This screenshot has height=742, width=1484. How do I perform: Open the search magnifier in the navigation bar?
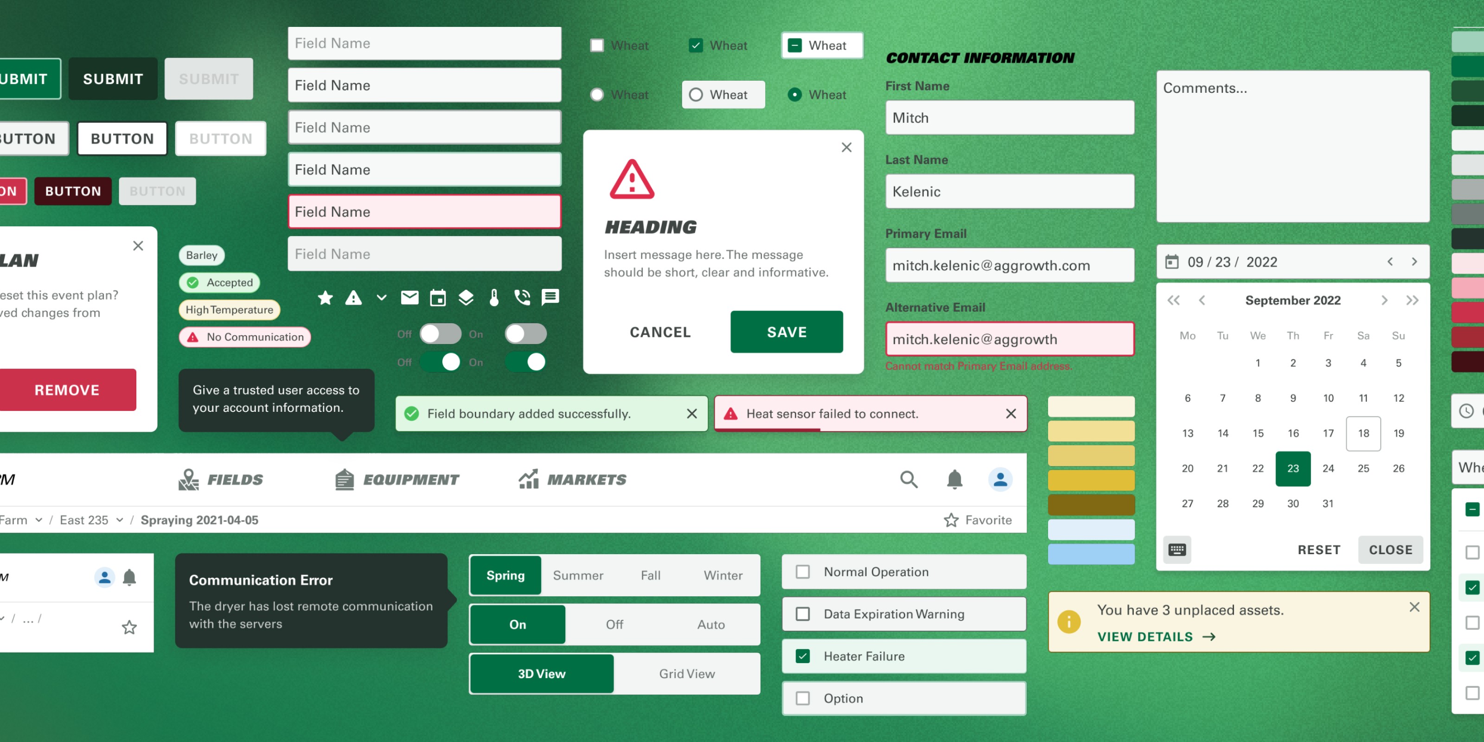[x=908, y=480]
